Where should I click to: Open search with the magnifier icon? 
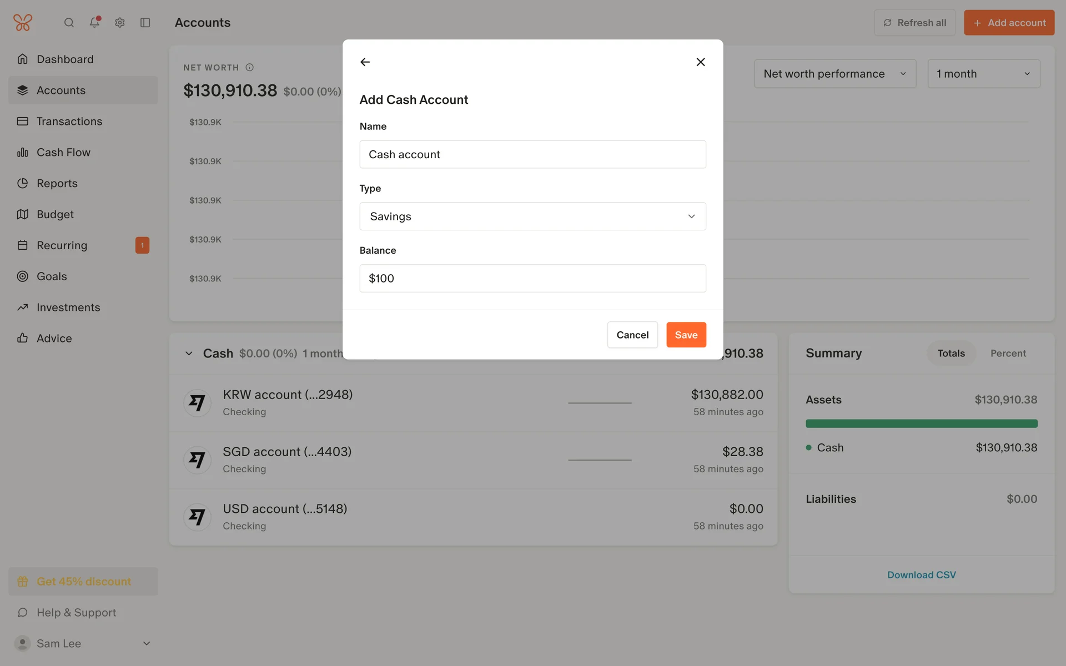pyautogui.click(x=69, y=23)
